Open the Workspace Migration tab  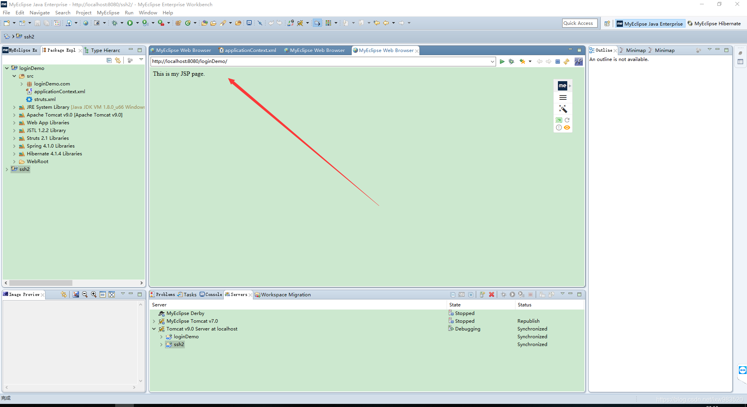pyautogui.click(x=283, y=294)
